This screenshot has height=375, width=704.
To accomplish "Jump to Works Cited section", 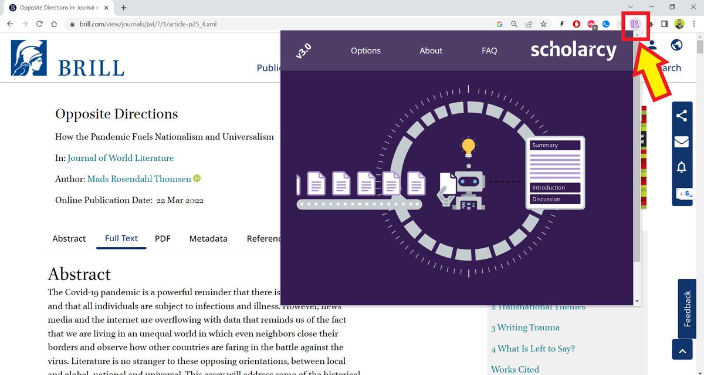I will pyautogui.click(x=515, y=369).
